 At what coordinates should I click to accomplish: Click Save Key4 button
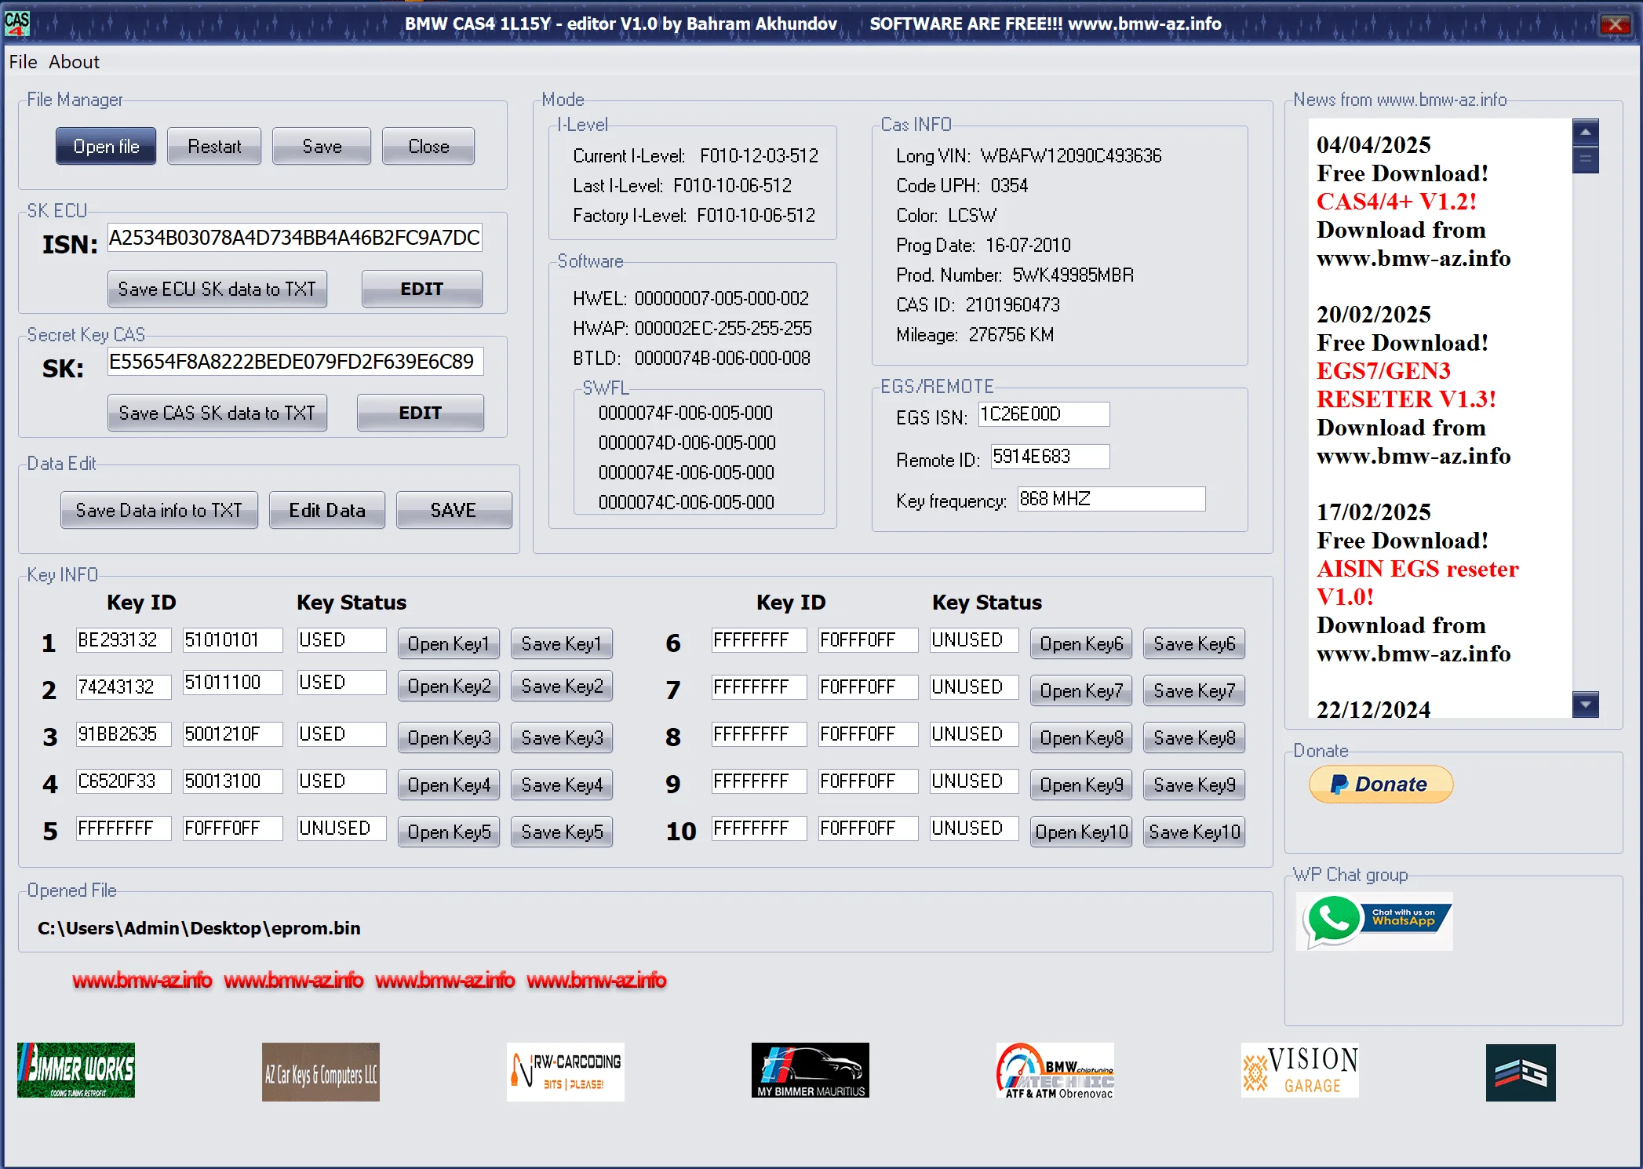[562, 785]
